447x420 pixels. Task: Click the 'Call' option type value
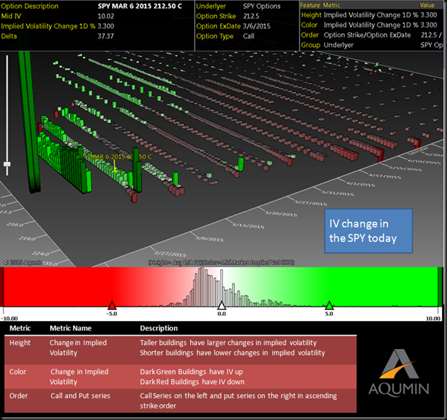[249, 36]
